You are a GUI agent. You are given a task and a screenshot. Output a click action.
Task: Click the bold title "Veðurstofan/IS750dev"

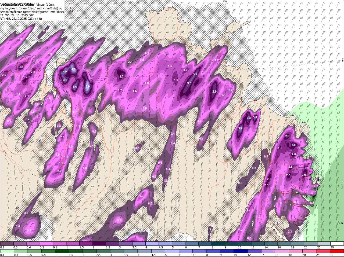(x=17, y=5)
